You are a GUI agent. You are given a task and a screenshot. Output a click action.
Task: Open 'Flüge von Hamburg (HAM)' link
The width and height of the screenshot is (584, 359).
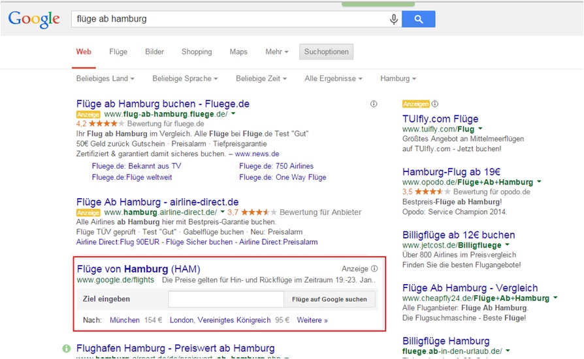coord(138,268)
